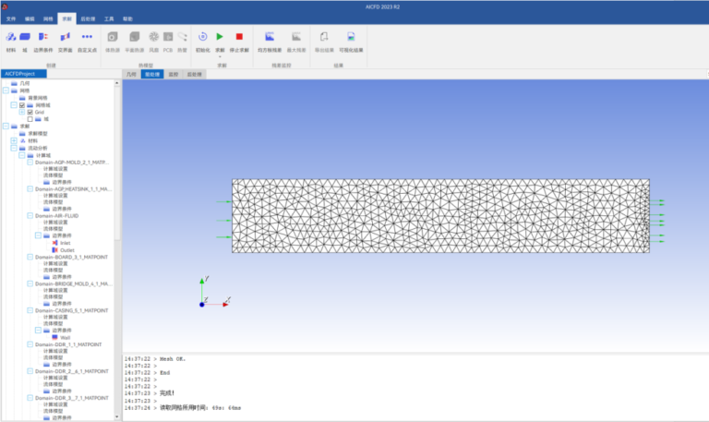This screenshot has width=709, height=422.
Task: Click the 风扇 fan icon
Action: [154, 37]
